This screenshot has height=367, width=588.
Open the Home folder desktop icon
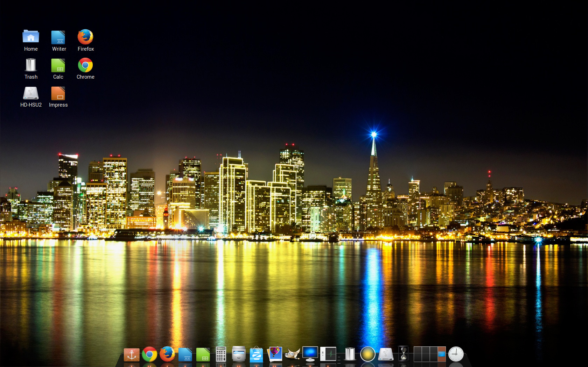point(31,37)
